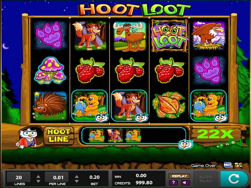Click the 20 LINES value field

tap(19, 177)
